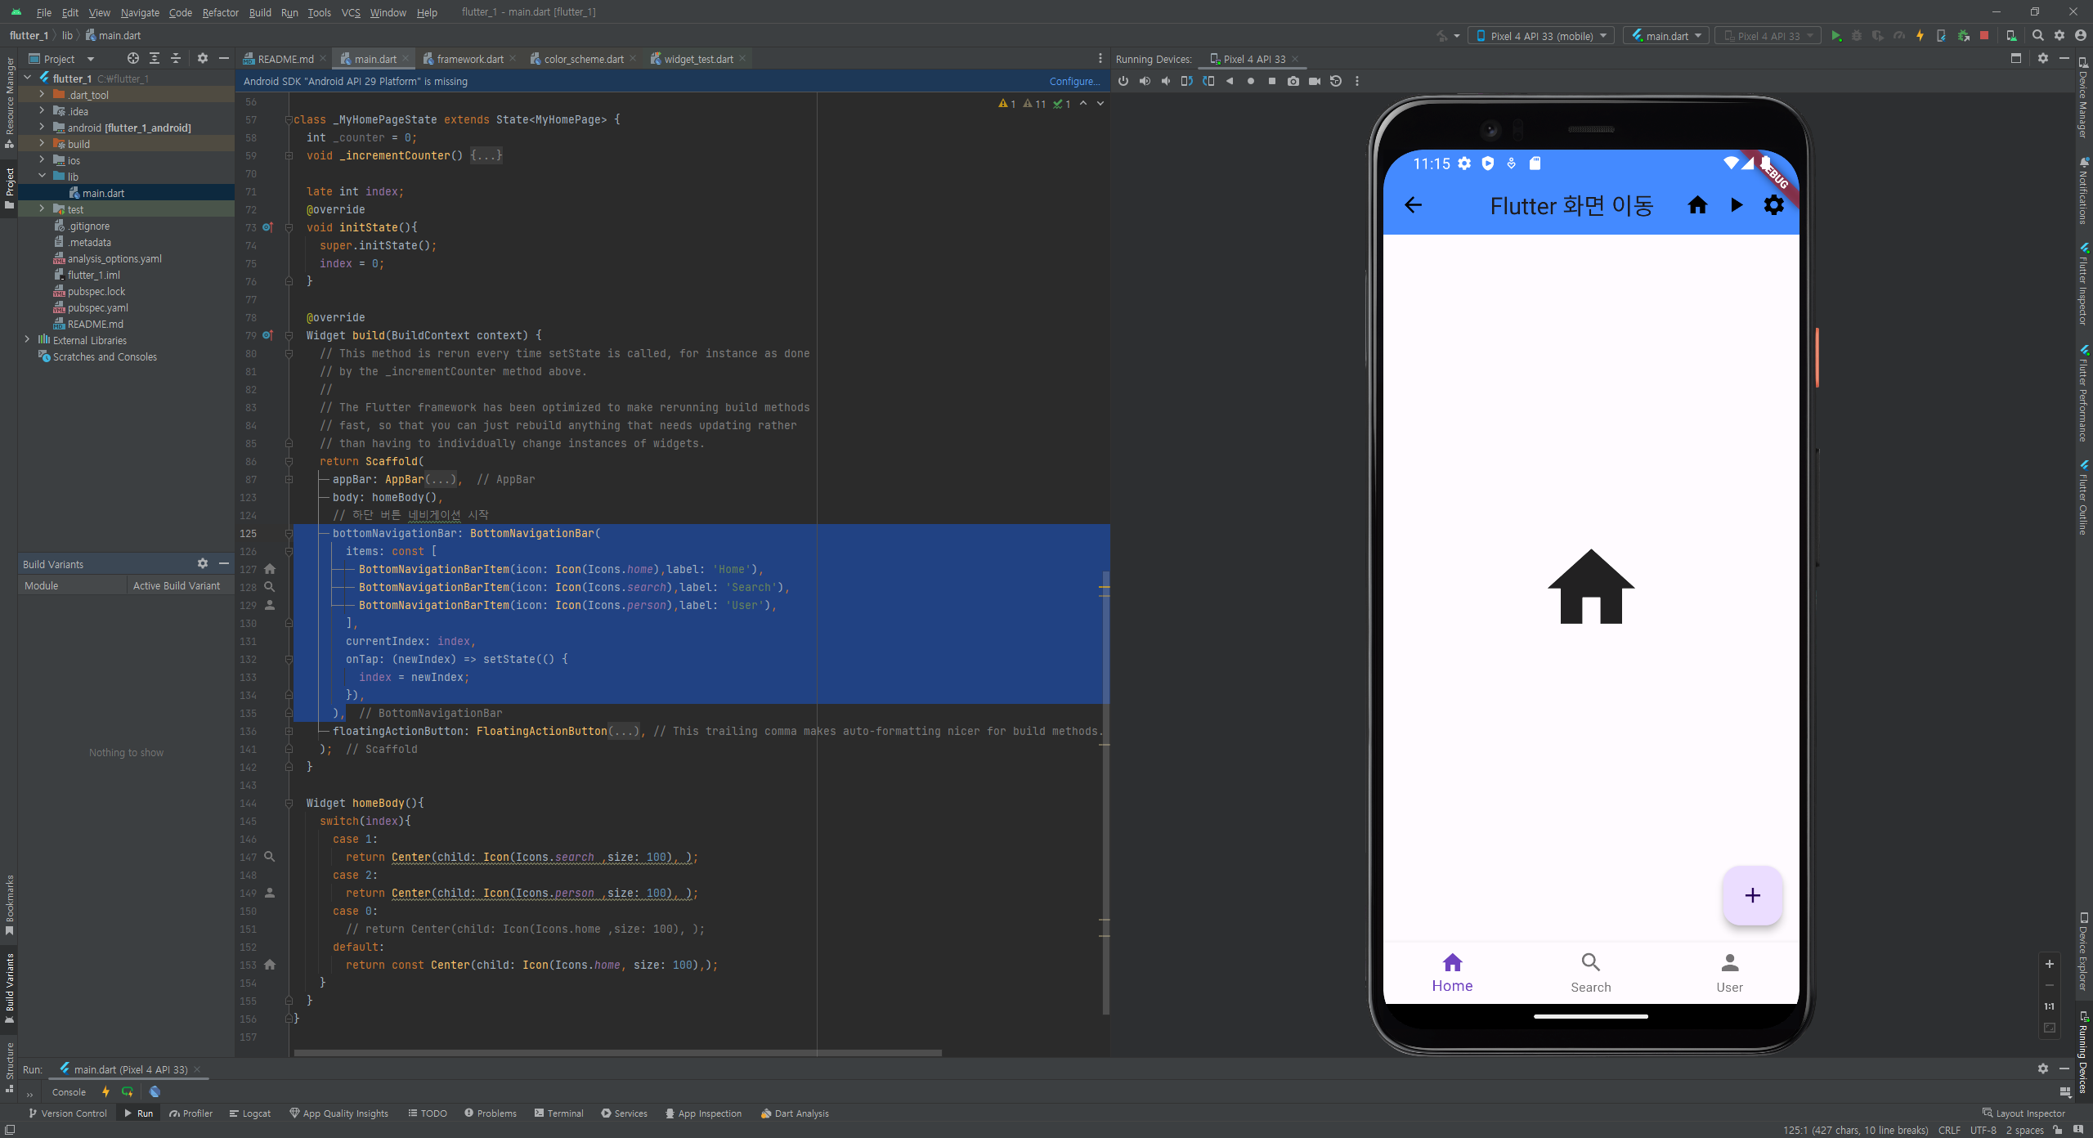The height and width of the screenshot is (1138, 2093).
Task: Click the emulator volume up icon
Action: (1145, 81)
